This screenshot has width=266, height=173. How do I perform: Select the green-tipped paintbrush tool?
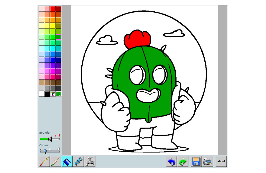[x=56, y=161]
